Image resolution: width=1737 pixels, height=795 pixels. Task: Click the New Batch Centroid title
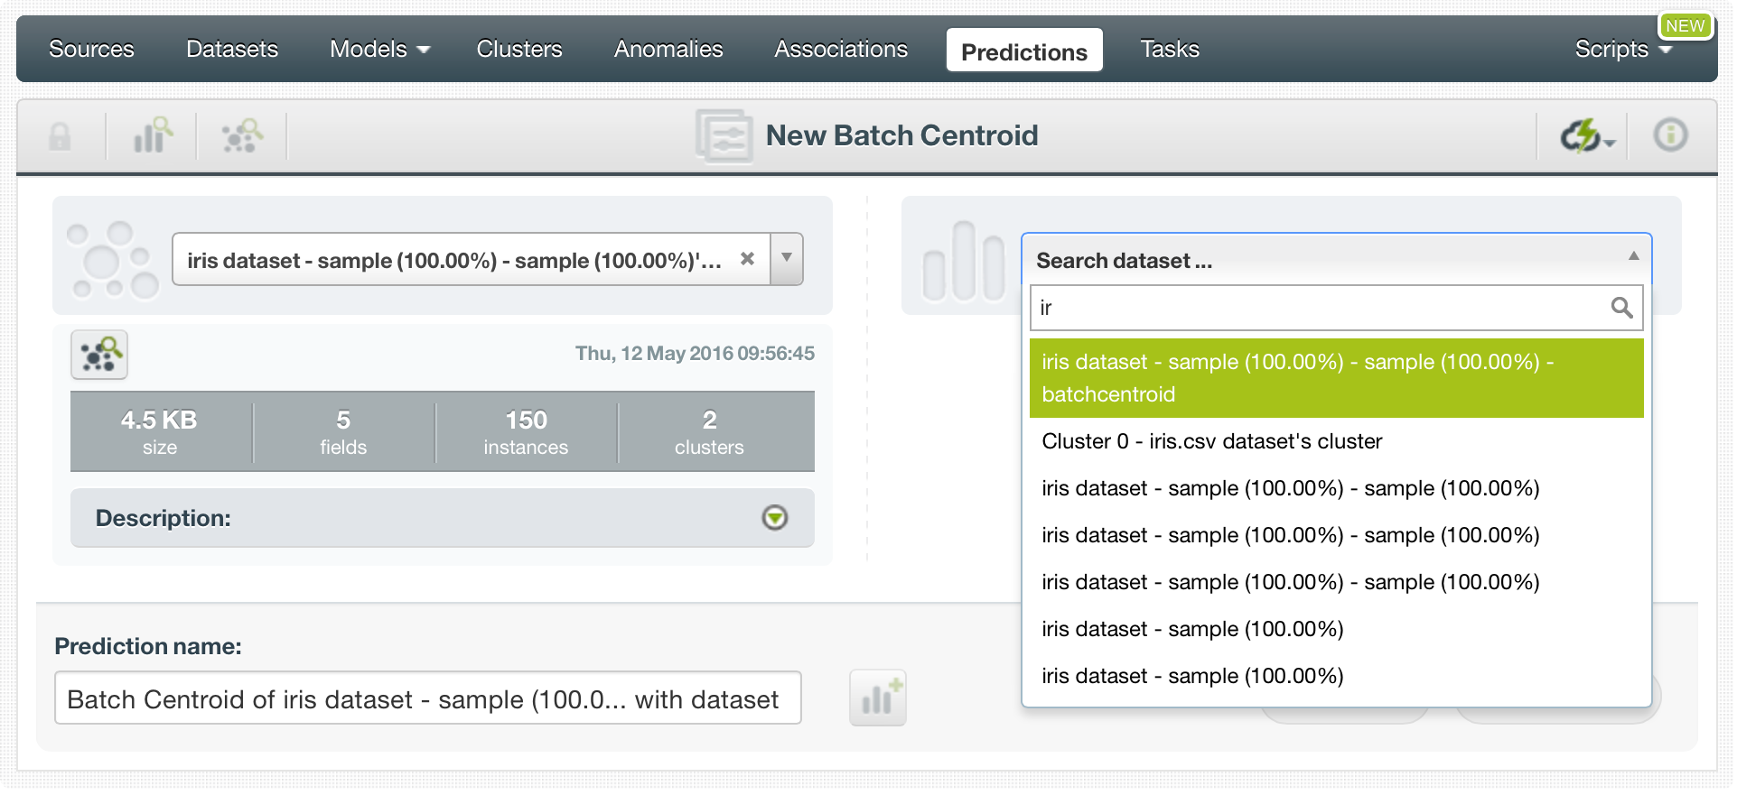pyautogui.click(x=901, y=135)
